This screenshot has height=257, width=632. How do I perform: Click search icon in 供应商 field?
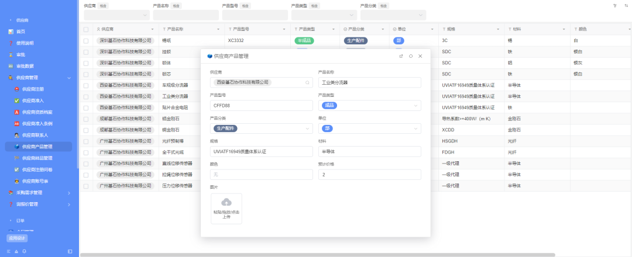[x=307, y=82]
